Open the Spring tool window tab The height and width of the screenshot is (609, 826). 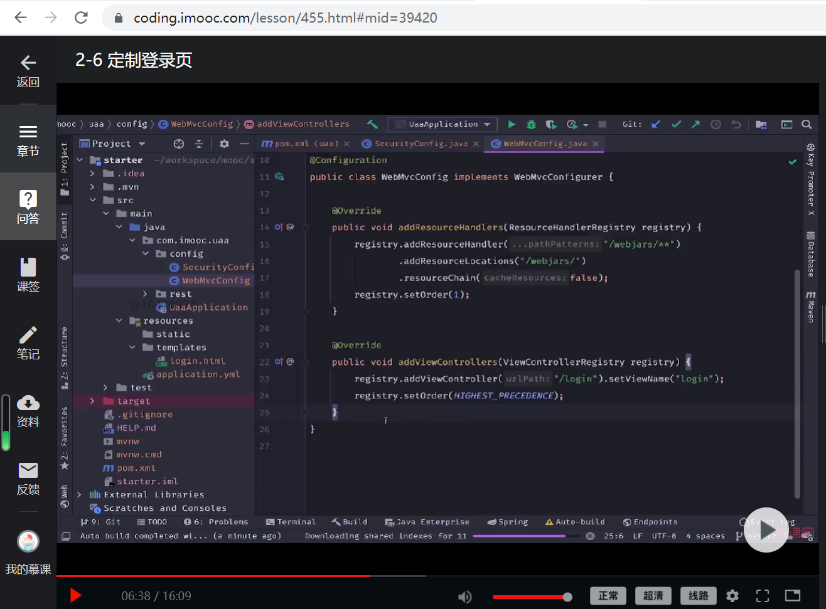(508, 522)
